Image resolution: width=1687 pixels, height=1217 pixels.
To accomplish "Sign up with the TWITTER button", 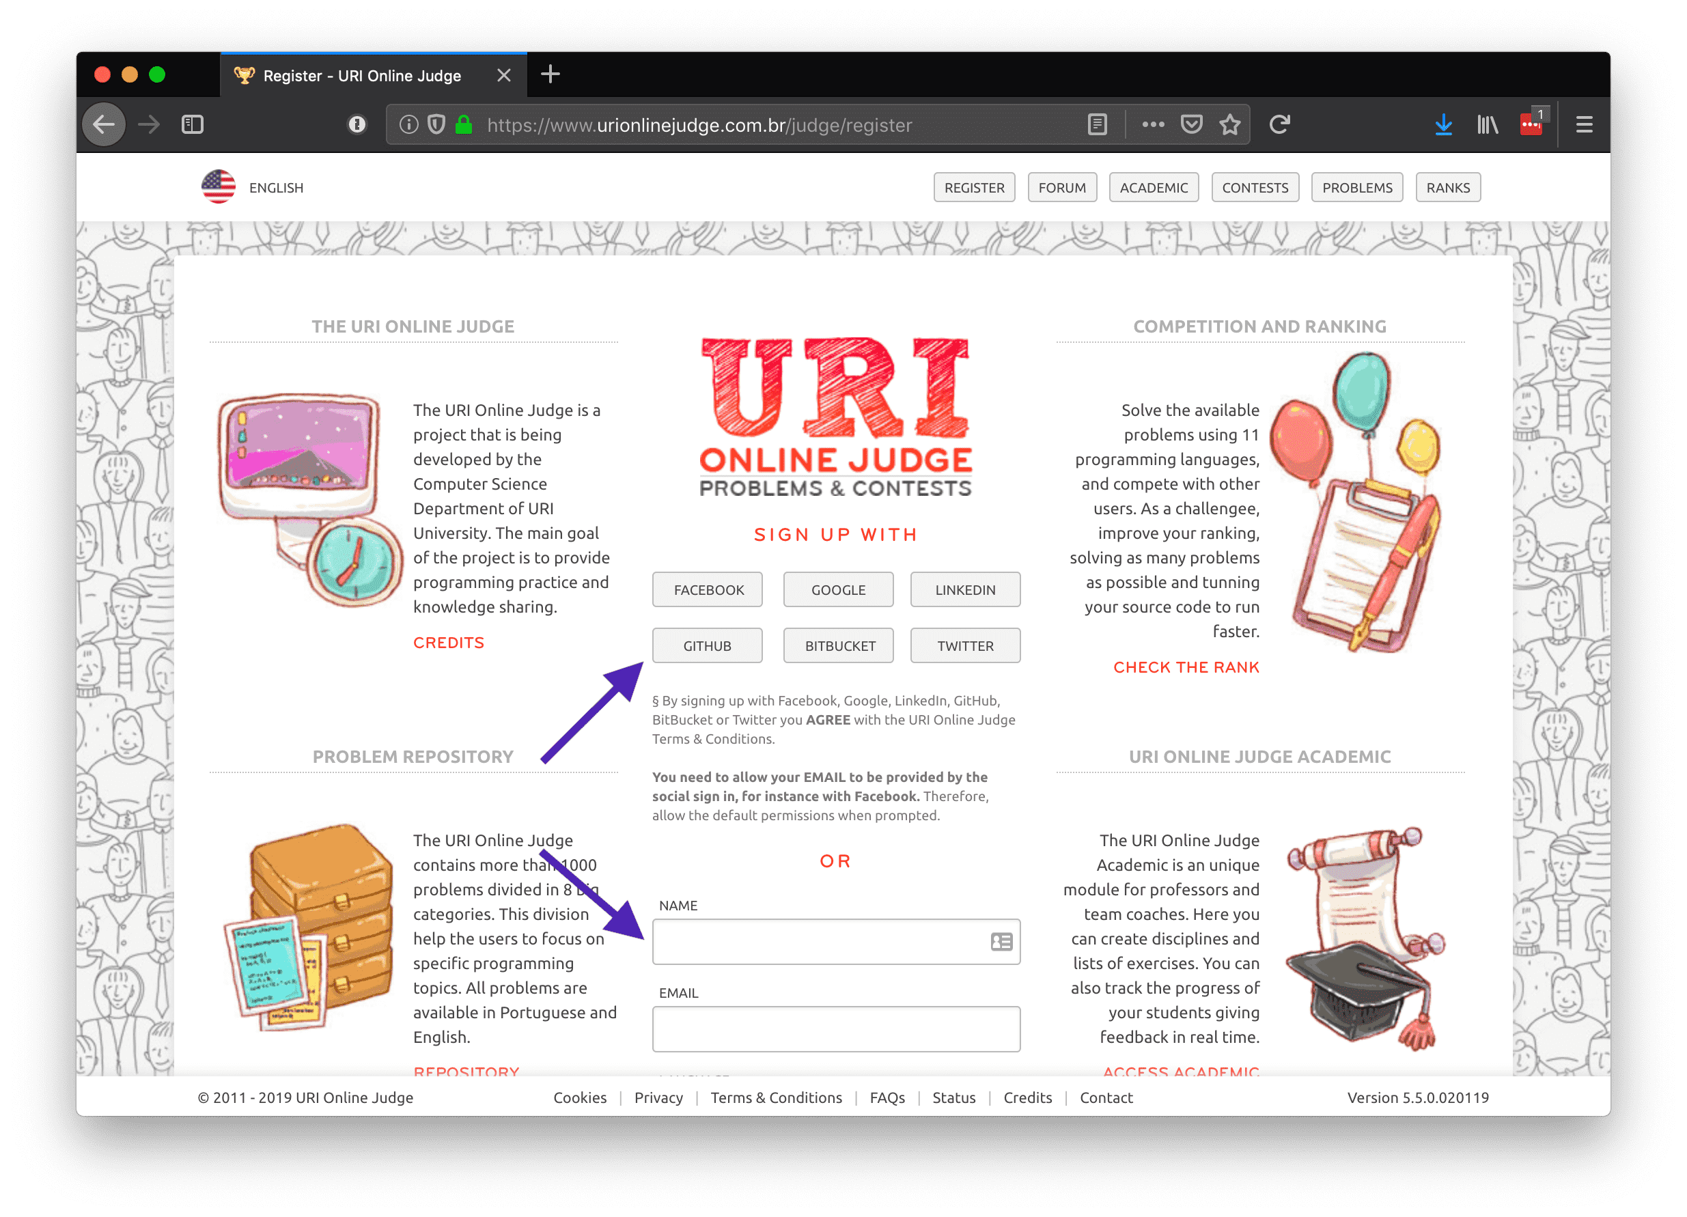I will 965,645.
